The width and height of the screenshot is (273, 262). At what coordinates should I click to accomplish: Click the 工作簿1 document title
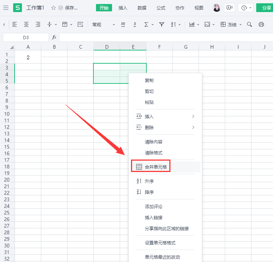pos(35,8)
